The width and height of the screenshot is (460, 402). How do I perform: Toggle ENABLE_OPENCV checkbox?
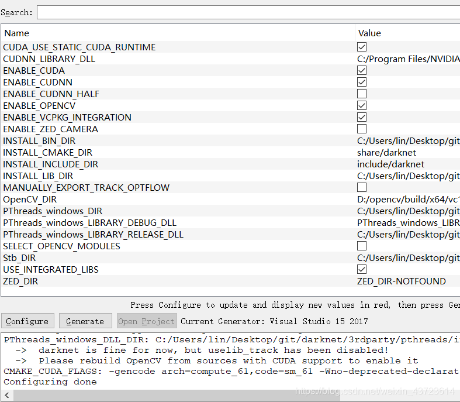[x=362, y=105]
